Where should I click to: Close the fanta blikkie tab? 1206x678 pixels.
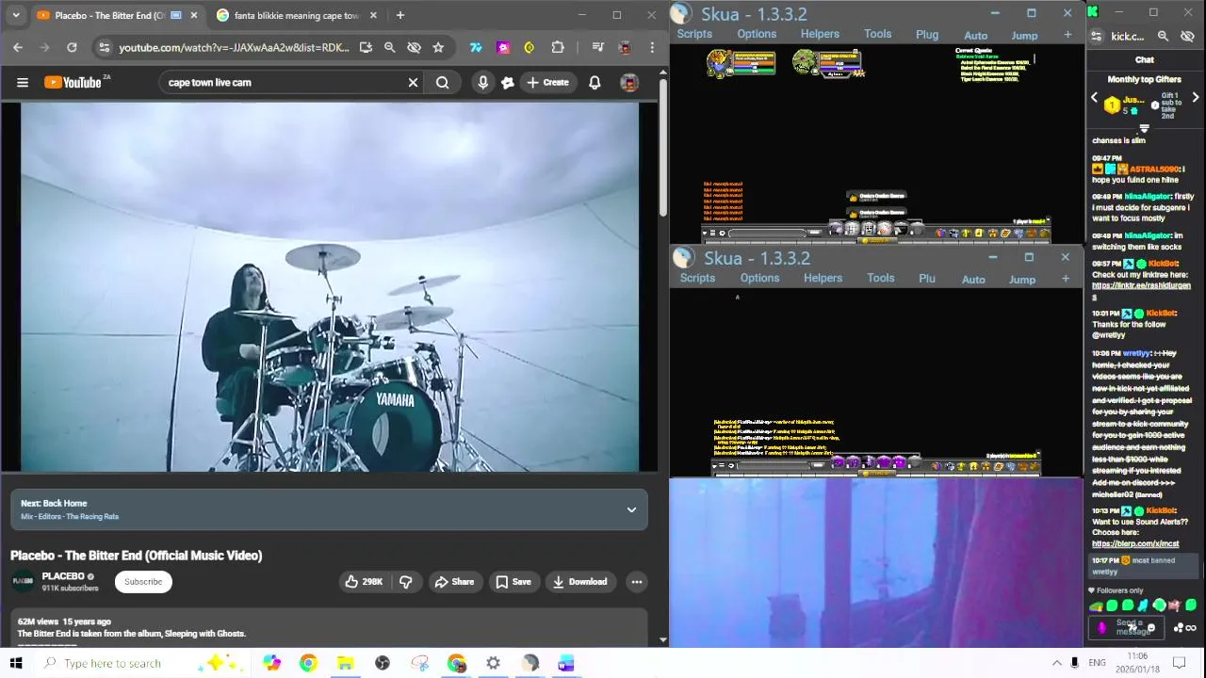click(x=373, y=15)
